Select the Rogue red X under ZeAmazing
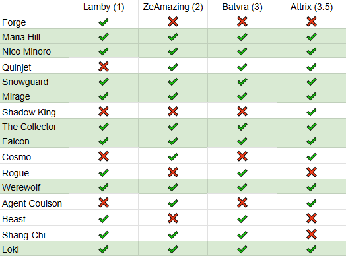 coord(173,172)
